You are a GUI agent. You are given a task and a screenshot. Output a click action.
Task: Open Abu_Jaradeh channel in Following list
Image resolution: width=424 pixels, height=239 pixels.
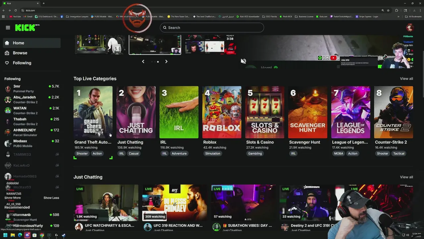(x=32, y=100)
